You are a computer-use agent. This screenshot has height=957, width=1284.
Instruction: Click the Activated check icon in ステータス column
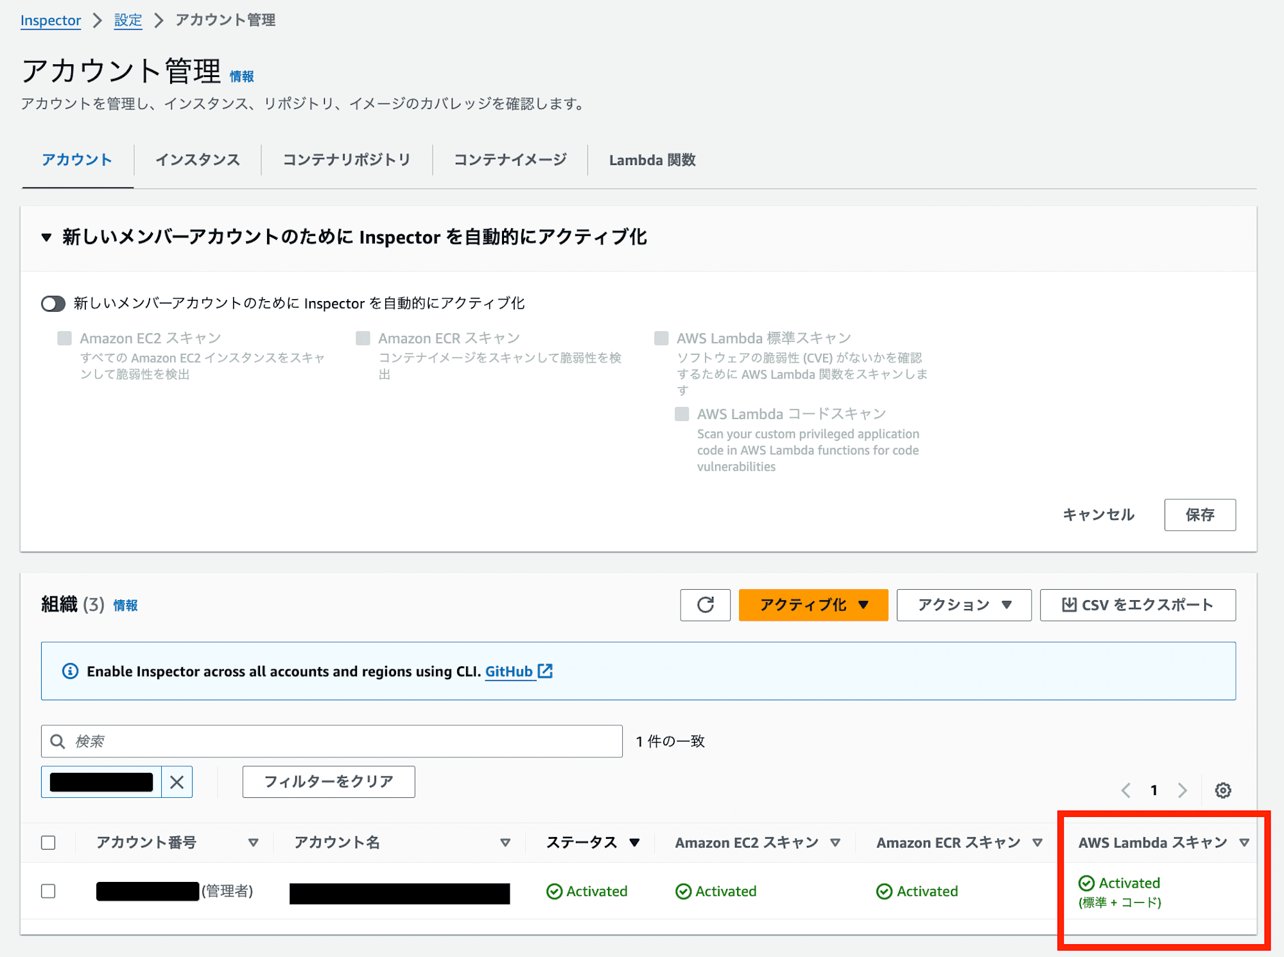(x=554, y=892)
